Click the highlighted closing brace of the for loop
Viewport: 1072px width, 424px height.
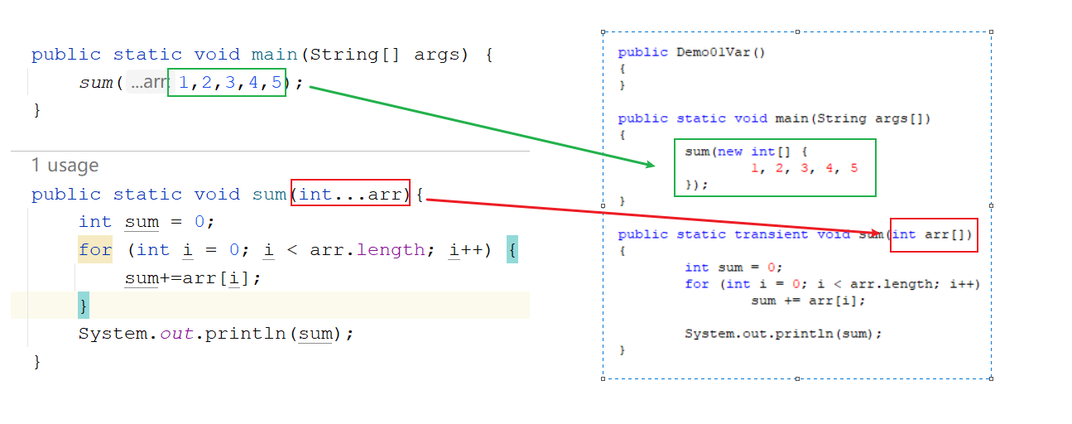point(83,306)
